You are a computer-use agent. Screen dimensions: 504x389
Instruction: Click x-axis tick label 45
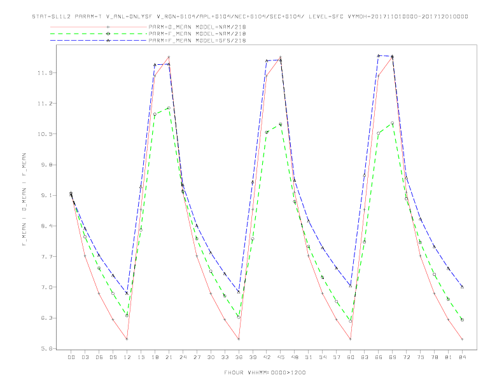coord(281,357)
